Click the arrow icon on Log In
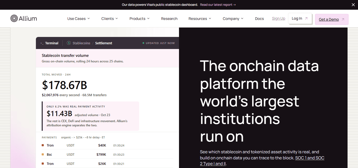 pyautogui.click(x=306, y=18)
